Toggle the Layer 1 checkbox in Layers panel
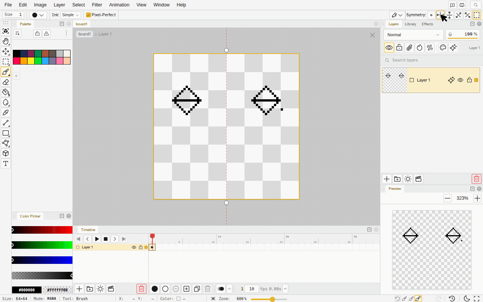This screenshot has width=483, height=302. pyautogui.click(x=412, y=80)
